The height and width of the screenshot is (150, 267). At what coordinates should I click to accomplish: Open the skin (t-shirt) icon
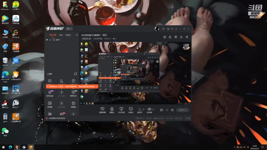(172, 29)
